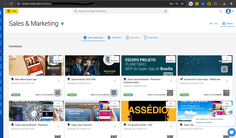Open Super App de Brasília Implementação options menu
This screenshot has height=138, width=236.
[x=171, y=81]
